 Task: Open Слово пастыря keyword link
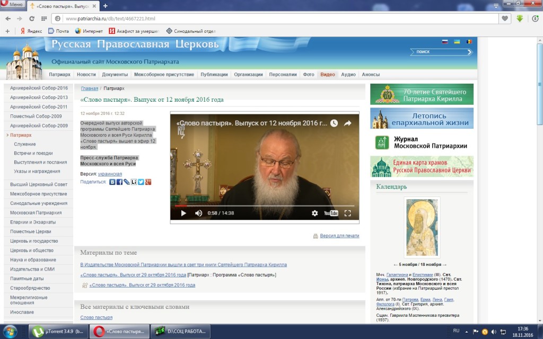(x=97, y=318)
